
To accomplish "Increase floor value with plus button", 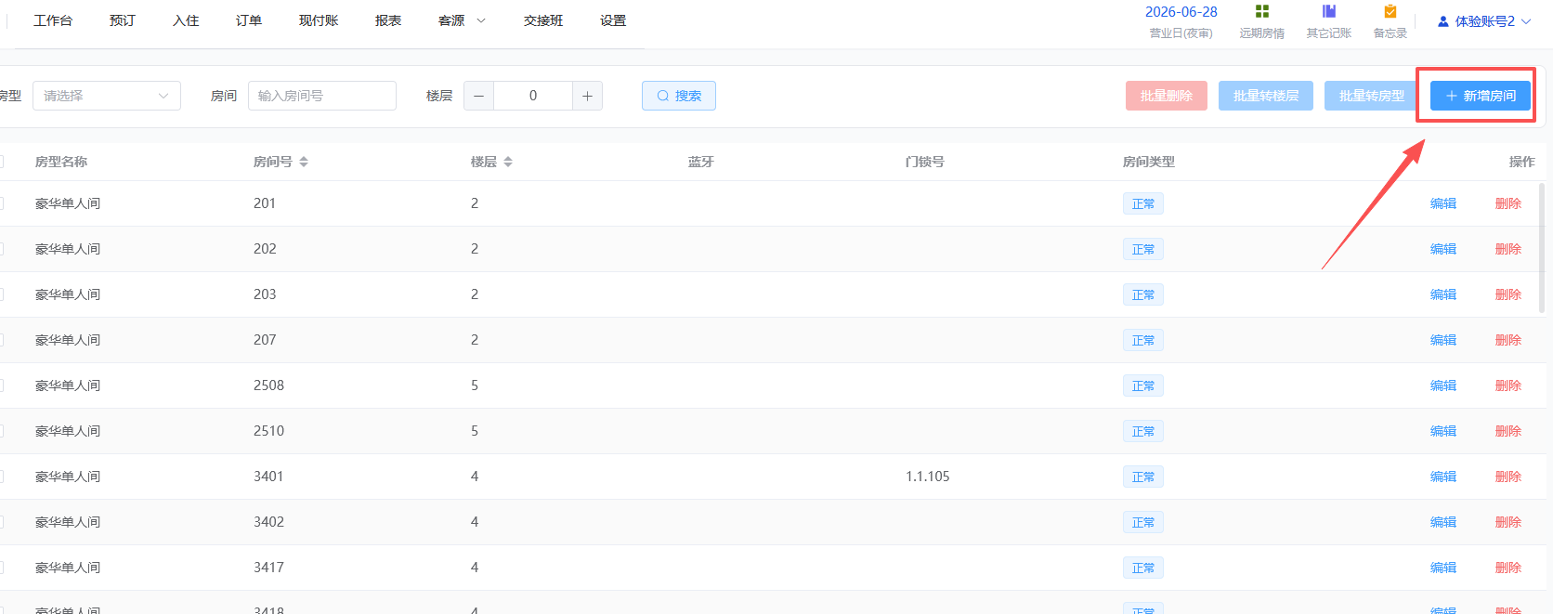I will pos(587,96).
